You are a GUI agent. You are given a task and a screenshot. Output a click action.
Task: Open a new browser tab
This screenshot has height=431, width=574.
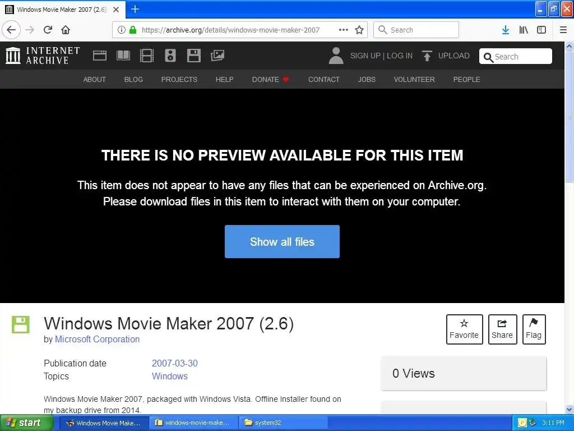135,9
